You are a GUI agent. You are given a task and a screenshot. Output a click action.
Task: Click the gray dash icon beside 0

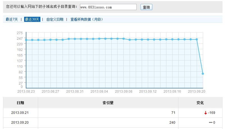pyautogui.click(x=210, y=122)
